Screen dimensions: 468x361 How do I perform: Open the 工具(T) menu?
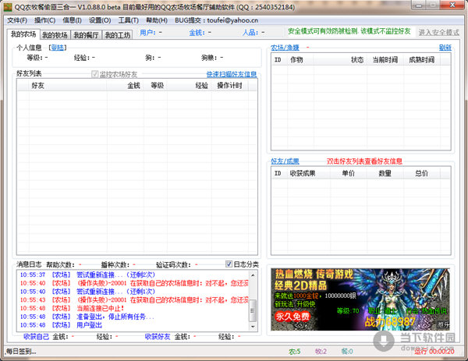129,20
